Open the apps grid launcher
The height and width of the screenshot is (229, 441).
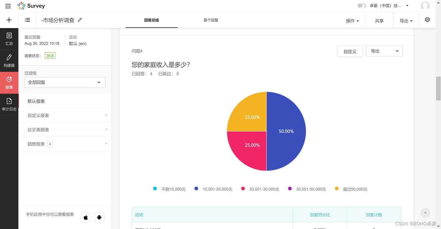[x=8, y=6]
